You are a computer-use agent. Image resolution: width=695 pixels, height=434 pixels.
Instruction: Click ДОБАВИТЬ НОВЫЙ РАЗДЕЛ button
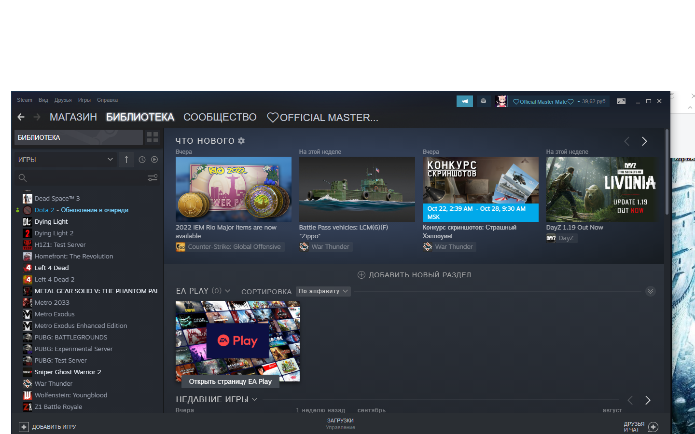[x=414, y=275]
